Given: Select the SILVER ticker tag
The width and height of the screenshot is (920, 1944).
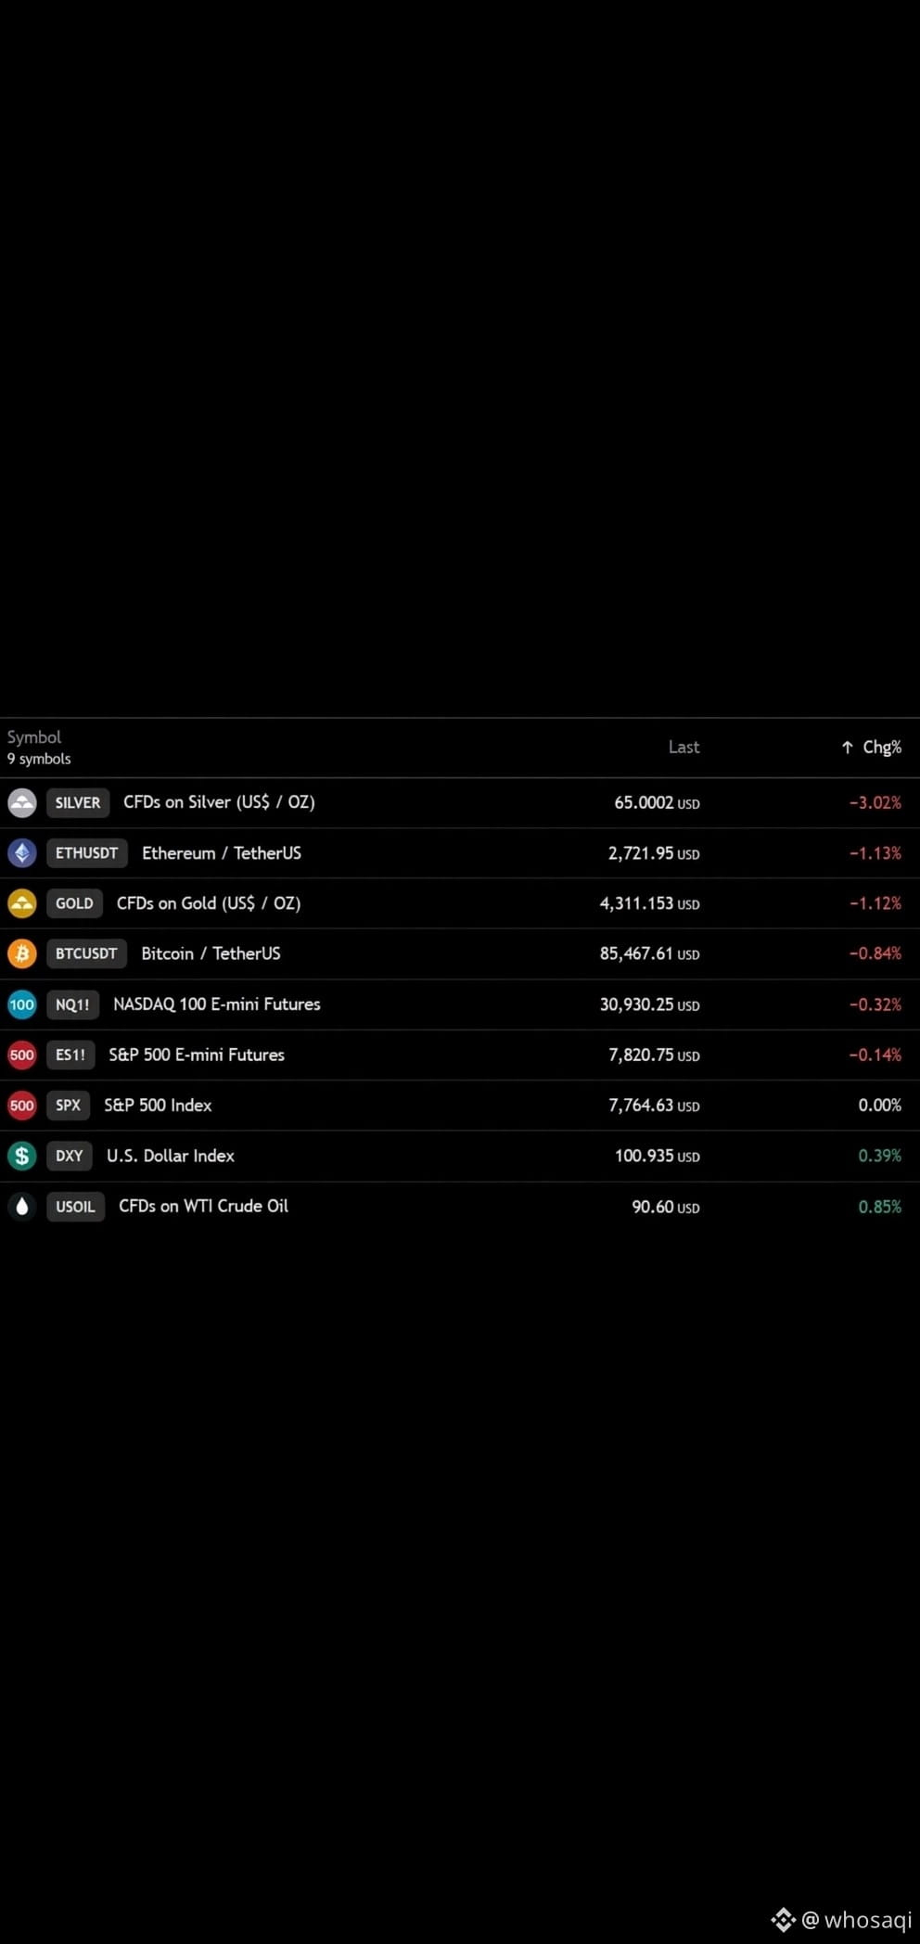Looking at the screenshot, I should [78, 802].
